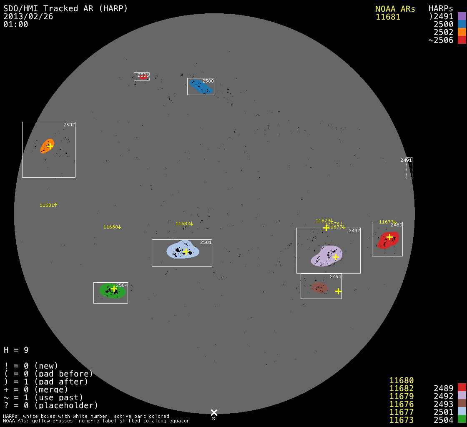This screenshot has width=467, height=427.
Task: Click the green swatch beside 2504 in legend
Action: click(462, 420)
